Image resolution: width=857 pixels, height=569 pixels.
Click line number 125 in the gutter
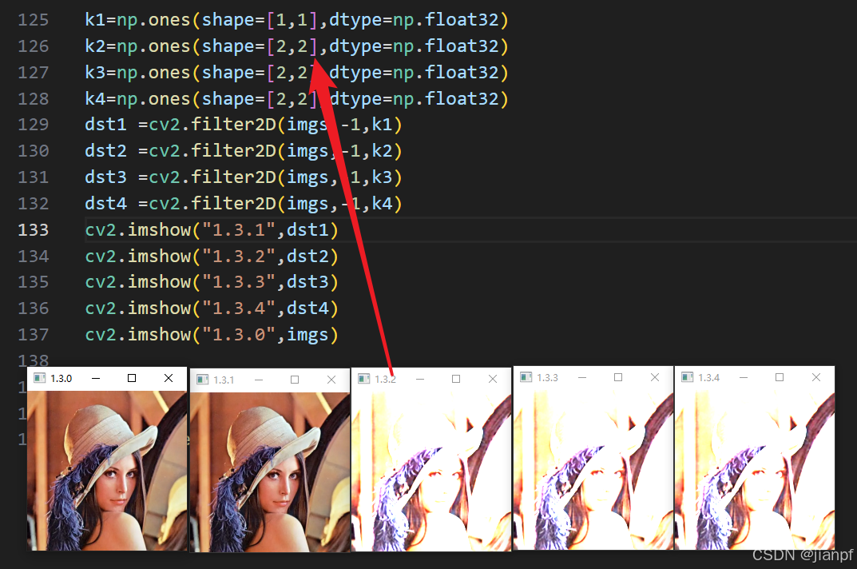pos(34,20)
